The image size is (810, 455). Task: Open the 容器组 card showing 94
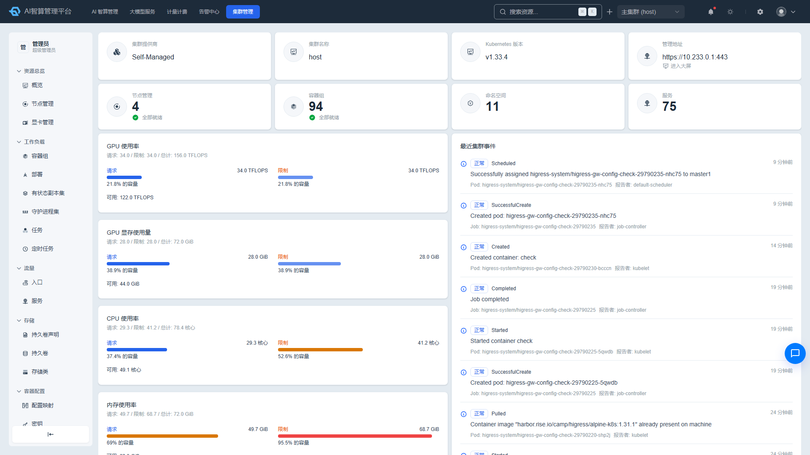click(361, 107)
